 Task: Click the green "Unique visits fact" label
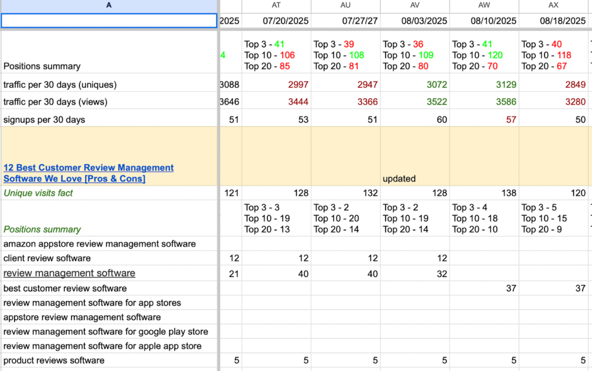pyautogui.click(x=38, y=193)
